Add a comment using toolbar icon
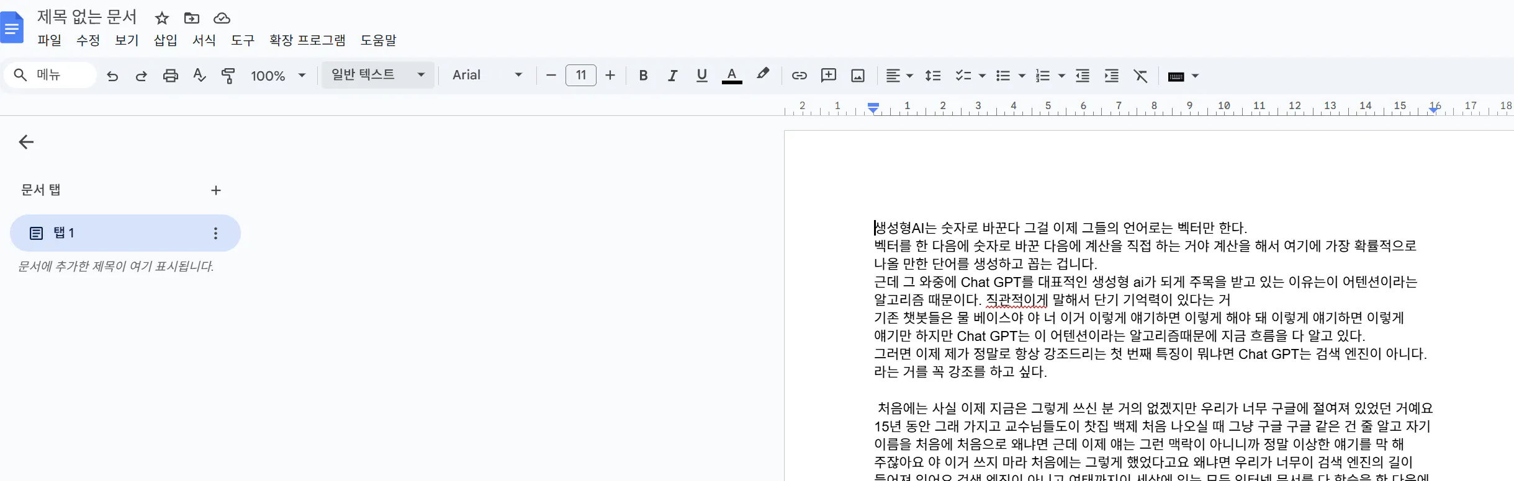Viewport: 1514px width, 481px height. [x=829, y=76]
